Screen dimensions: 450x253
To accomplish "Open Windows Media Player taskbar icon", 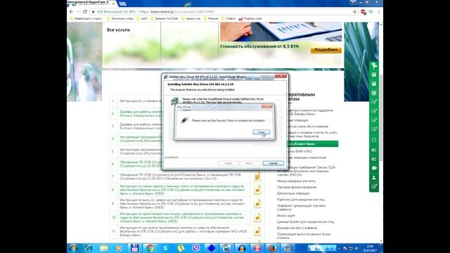I will point(119,248).
